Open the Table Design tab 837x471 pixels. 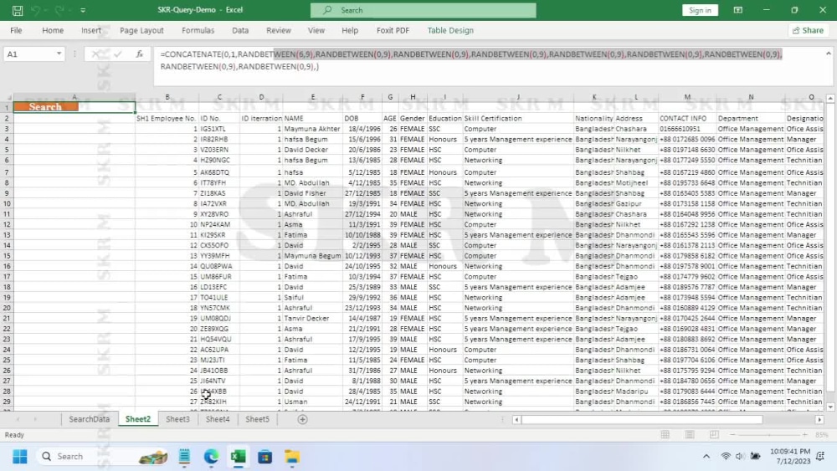click(450, 30)
